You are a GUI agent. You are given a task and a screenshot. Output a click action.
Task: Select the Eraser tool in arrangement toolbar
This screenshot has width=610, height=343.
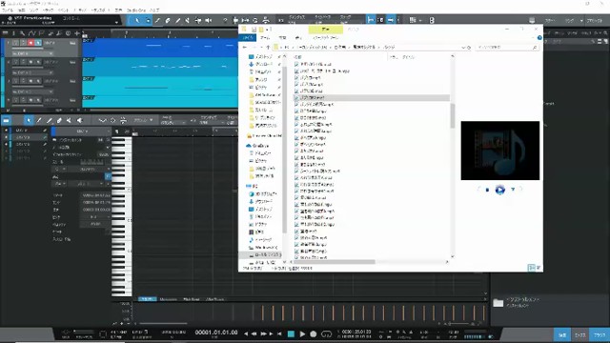(x=168, y=20)
